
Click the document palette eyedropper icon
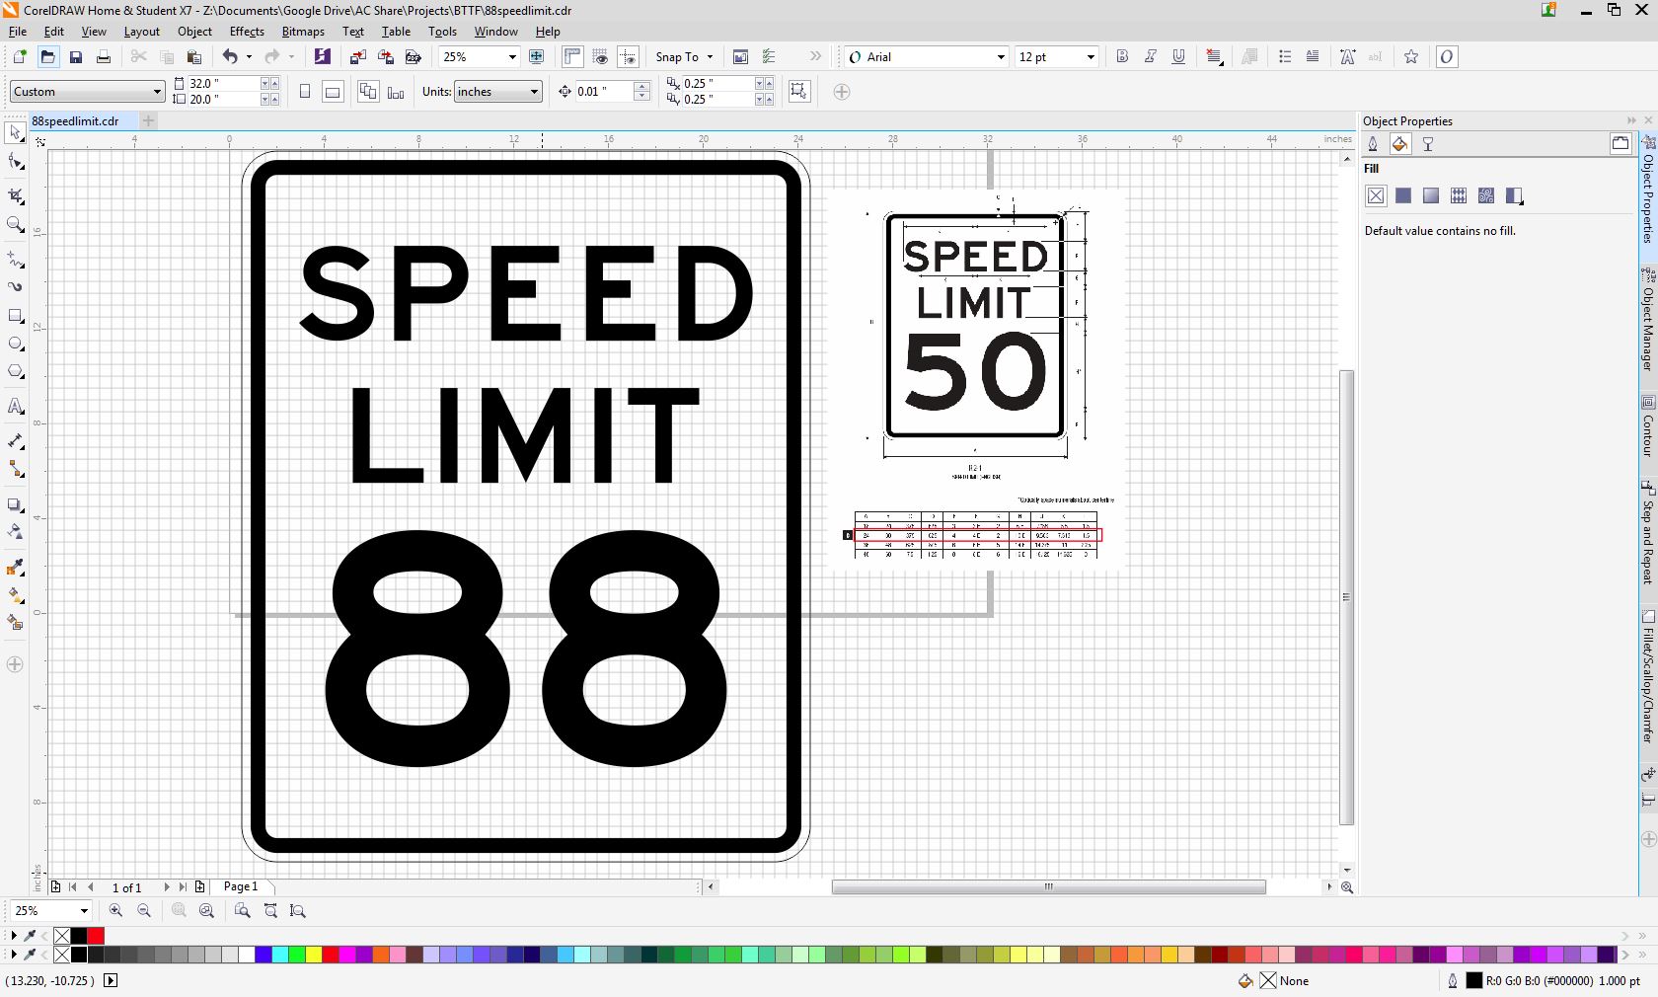click(31, 936)
